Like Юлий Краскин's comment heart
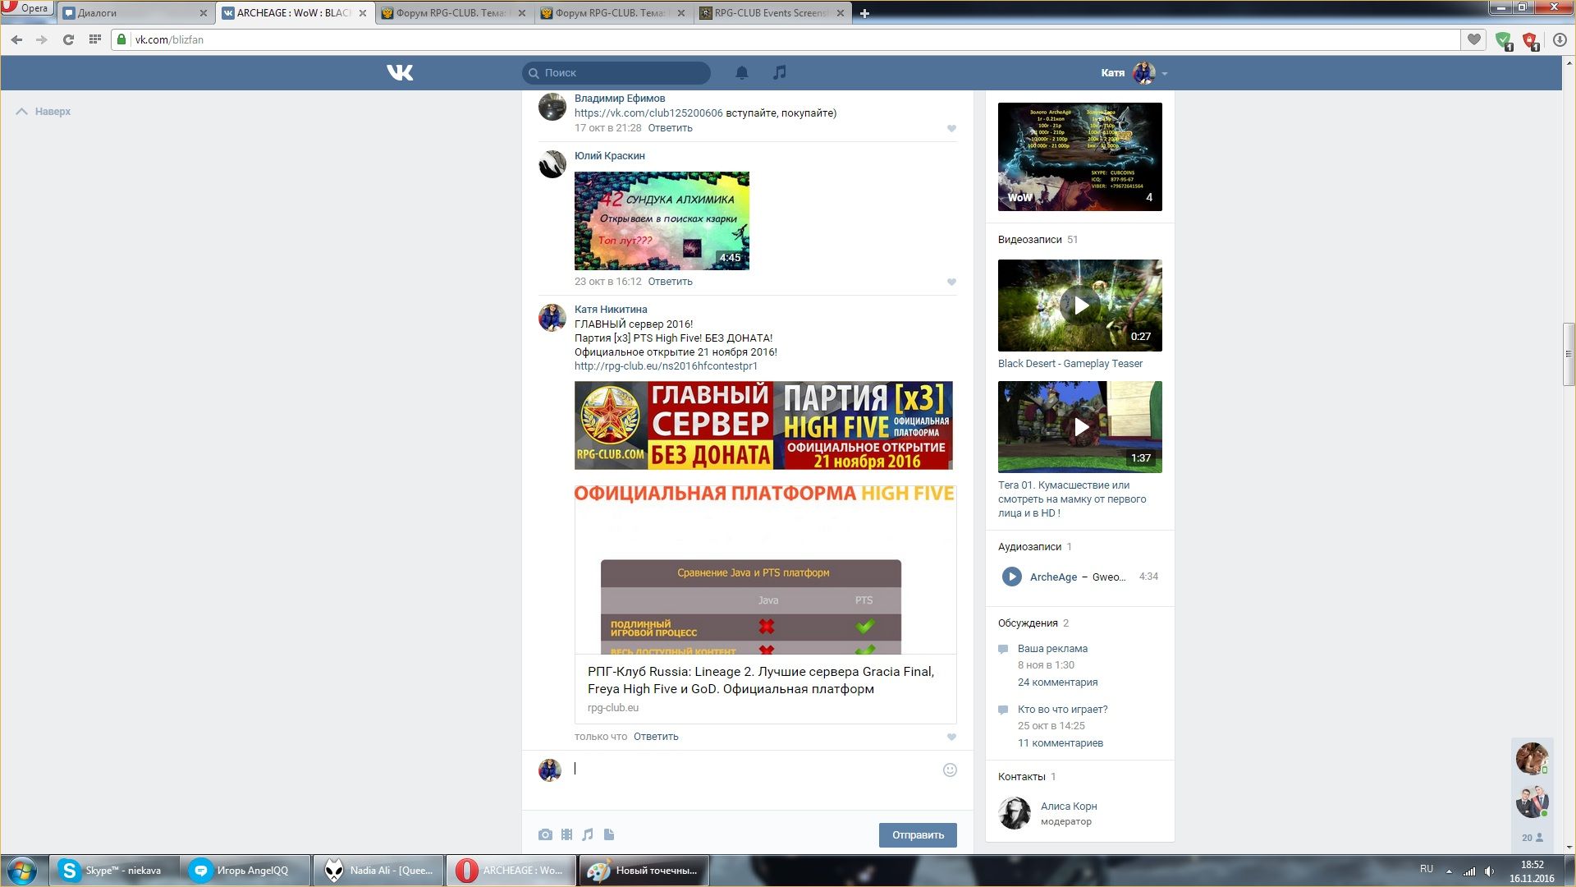1576x887 pixels. (x=951, y=282)
